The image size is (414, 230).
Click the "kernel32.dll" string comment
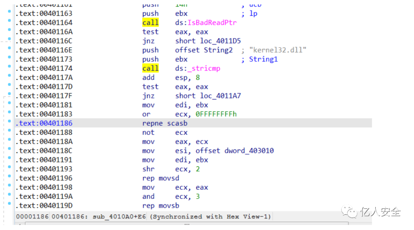click(x=278, y=50)
